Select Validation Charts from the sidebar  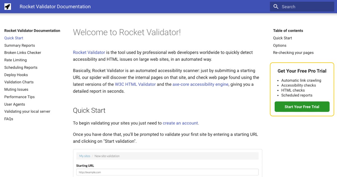(x=19, y=82)
